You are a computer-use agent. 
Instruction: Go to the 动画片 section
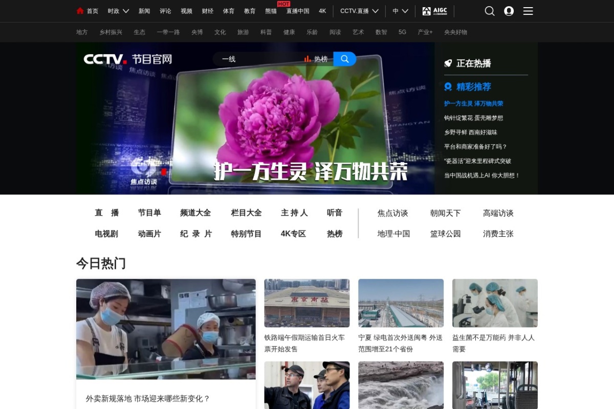(x=149, y=234)
